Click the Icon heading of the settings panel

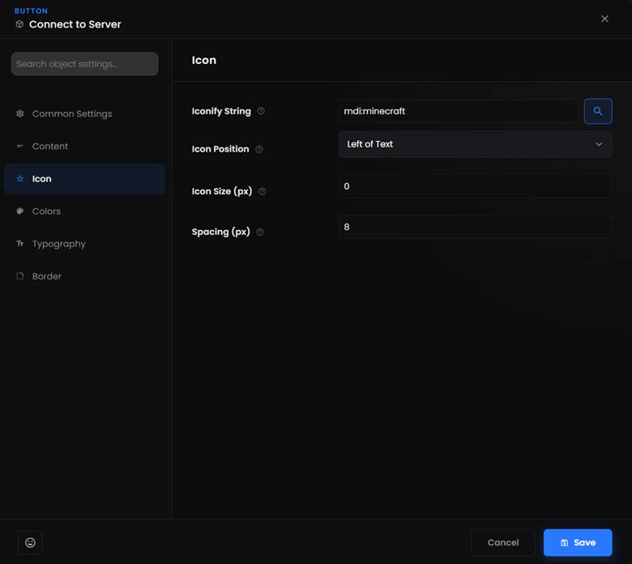204,60
